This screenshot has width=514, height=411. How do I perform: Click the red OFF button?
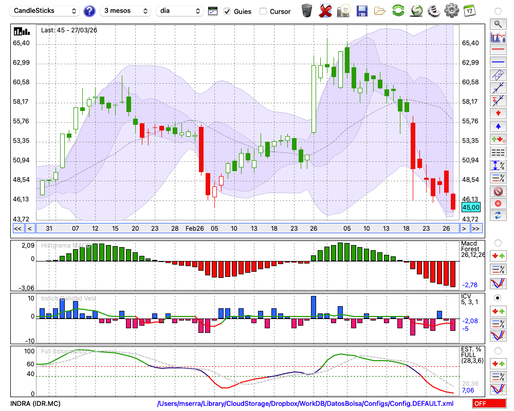click(x=489, y=404)
